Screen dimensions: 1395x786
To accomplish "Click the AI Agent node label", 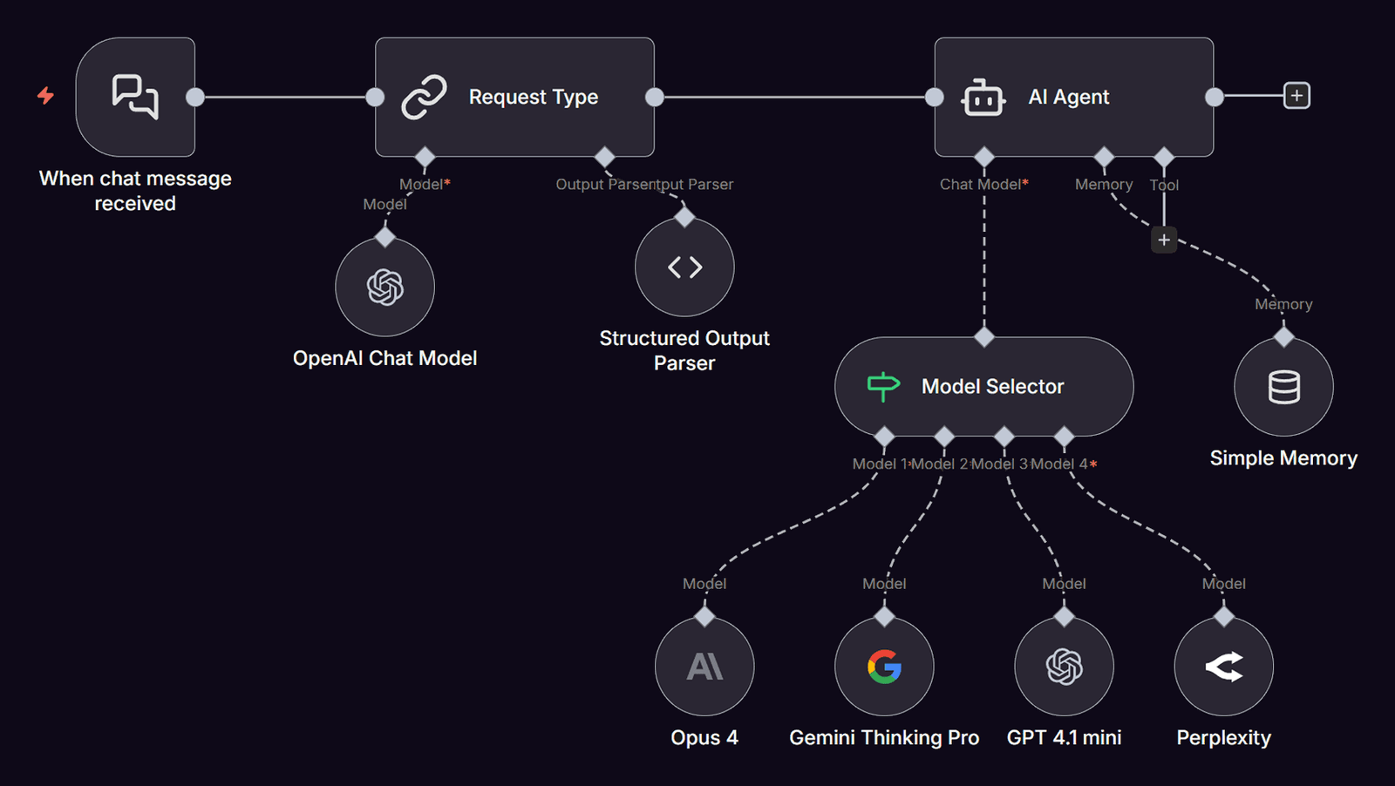I will pos(1069,97).
